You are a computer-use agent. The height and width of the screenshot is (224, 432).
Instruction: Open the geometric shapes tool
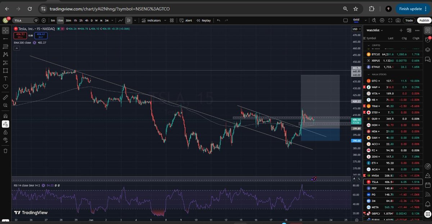5,70
